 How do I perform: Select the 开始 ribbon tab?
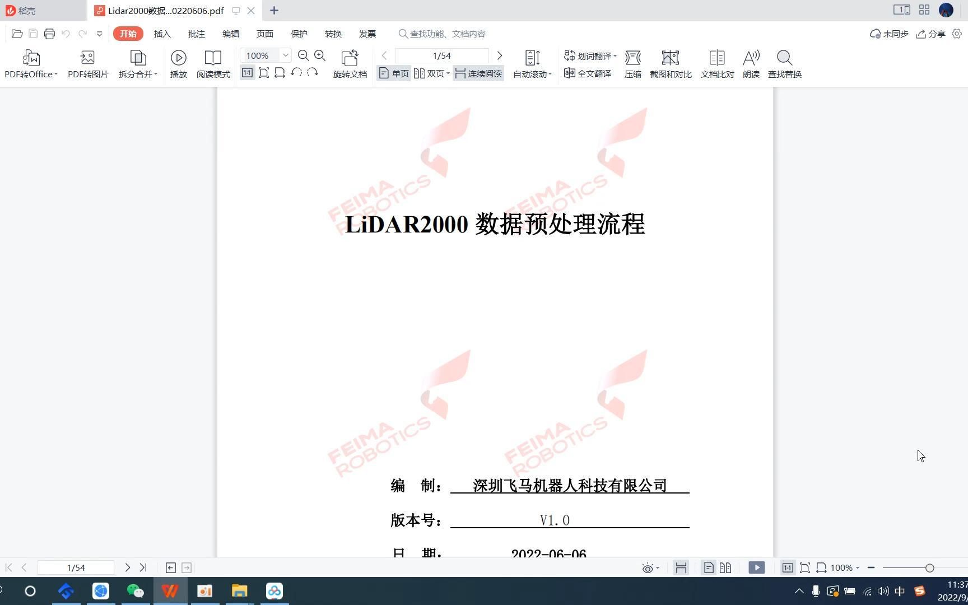point(128,34)
